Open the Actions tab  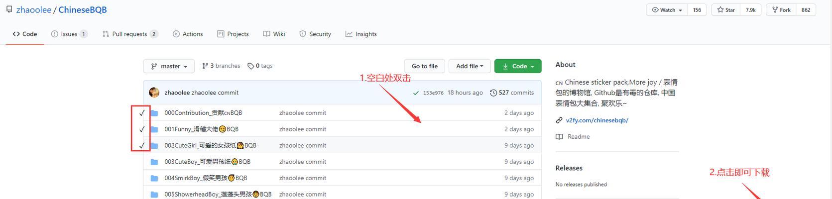[188, 34]
